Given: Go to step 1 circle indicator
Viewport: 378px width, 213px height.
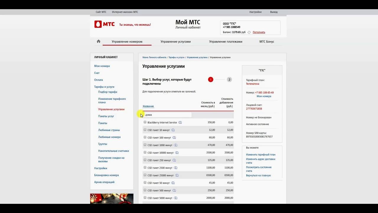Looking at the screenshot, I should tap(211, 80).
